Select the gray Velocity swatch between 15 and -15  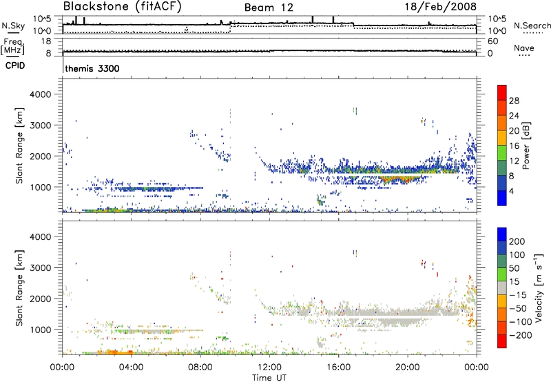[502, 288]
